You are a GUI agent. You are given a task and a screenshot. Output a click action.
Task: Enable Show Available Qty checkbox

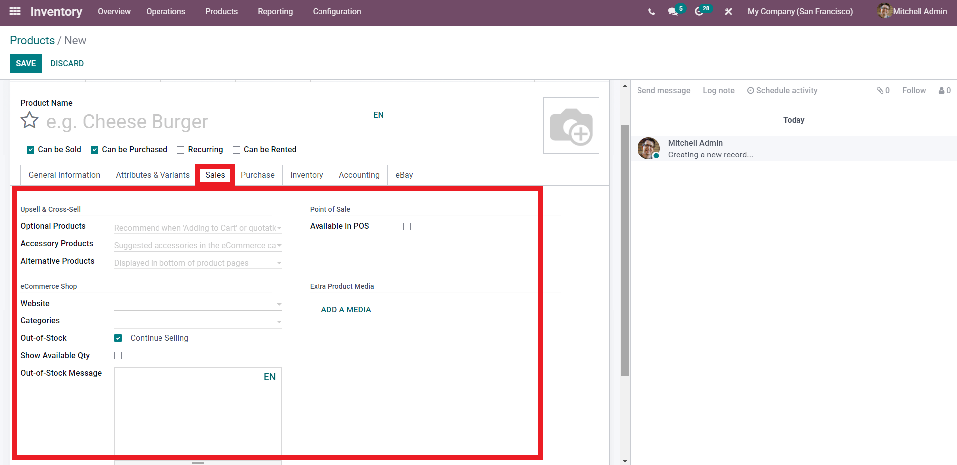pyautogui.click(x=118, y=356)
